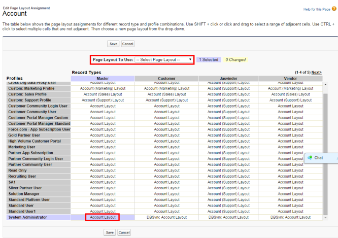Open the Help for this Page link
The image size is (338, 238).
click(x=316, y=9)
